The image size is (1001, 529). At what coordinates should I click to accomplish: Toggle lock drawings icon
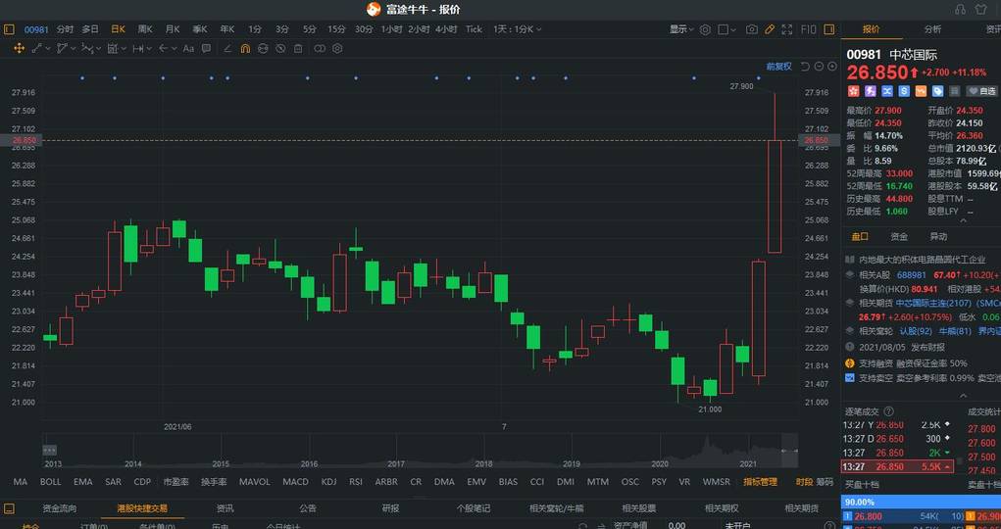tap(263, 49)
